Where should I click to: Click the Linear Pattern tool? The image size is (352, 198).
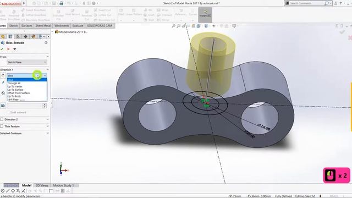[x=134, y=12]
